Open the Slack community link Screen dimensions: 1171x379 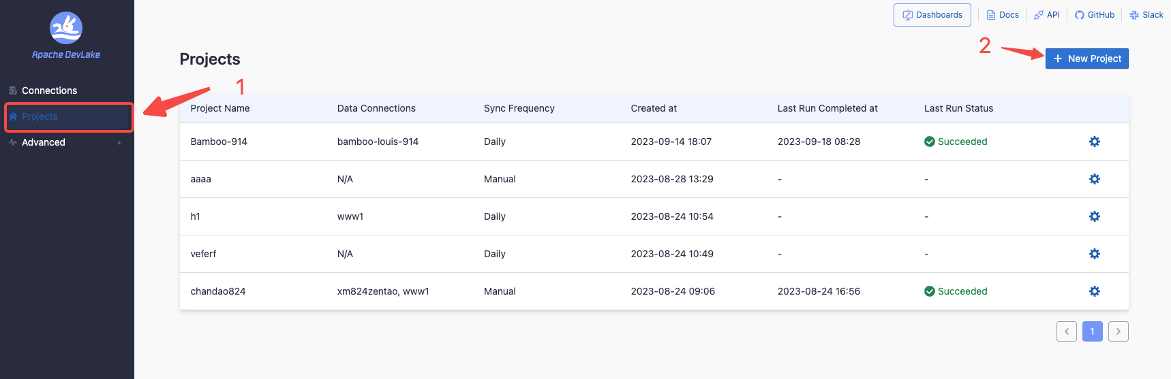pyautogui.click(x=1146, y=15)
